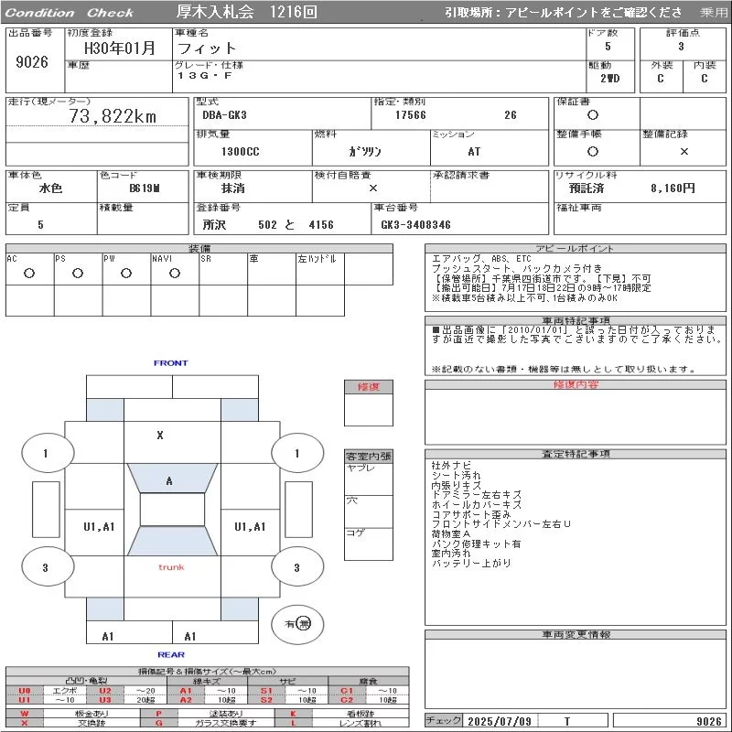The width and height of the screenshot is (732, 732).
Task: Click the appeal line エアバッグ、ABS、ETC
Action: click(481, 259)
